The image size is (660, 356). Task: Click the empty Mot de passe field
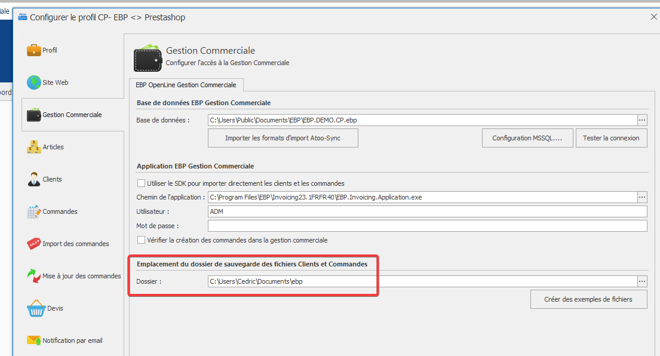point(428,226)
